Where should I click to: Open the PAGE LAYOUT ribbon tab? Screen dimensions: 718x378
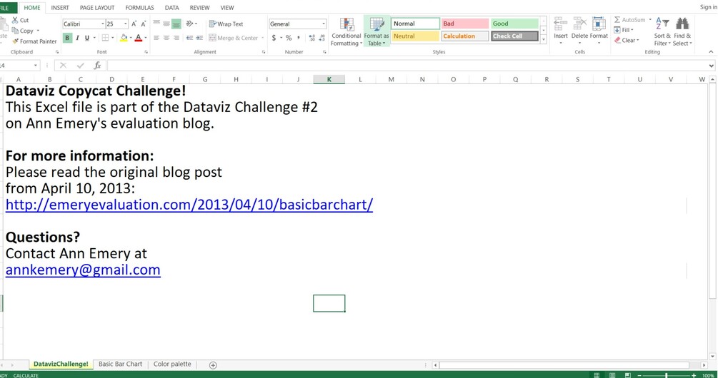coord(97,8)
